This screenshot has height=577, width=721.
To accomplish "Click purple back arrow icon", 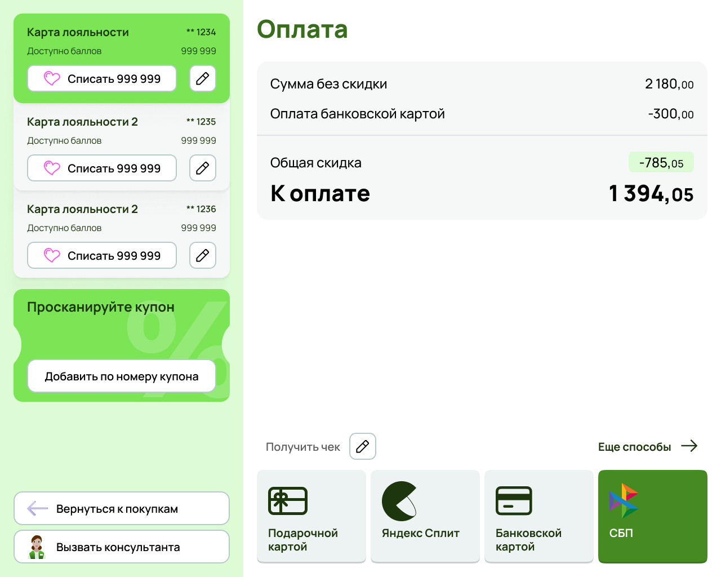I will pyautogui.click(x=37, y=508).
